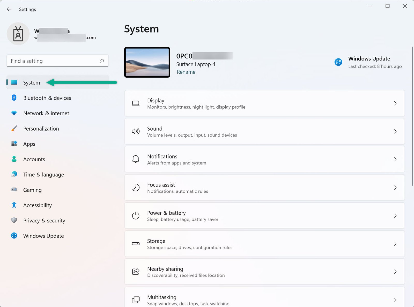This screenshot has width=414, height=307.
Task: Click the Storage drive icon
Action: coord(136,244)
